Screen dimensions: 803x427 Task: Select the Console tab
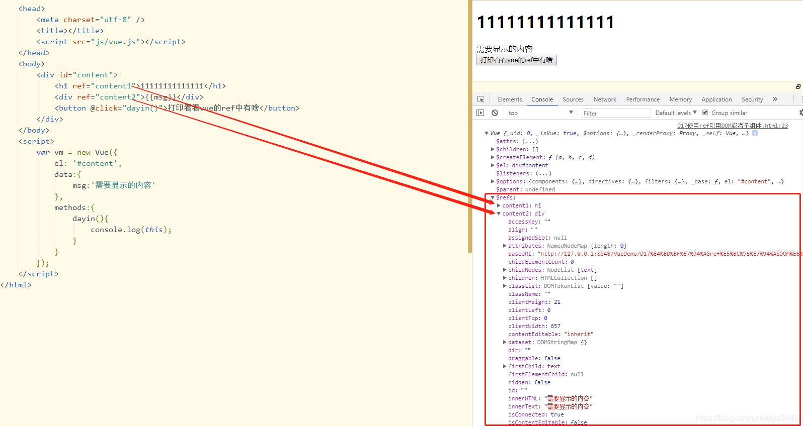click(542, 99)
